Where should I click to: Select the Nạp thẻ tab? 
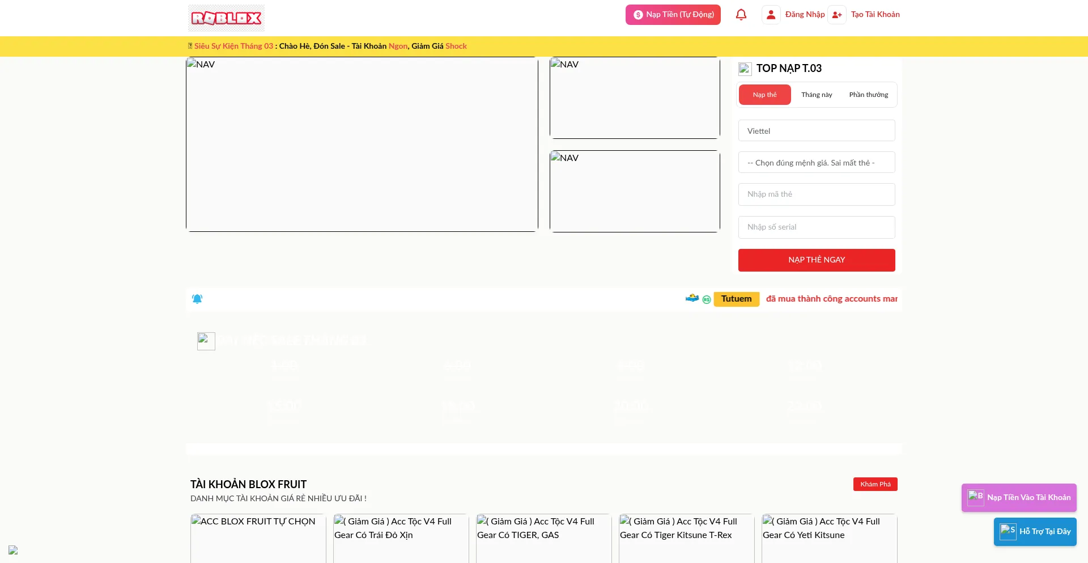(764, 95)
